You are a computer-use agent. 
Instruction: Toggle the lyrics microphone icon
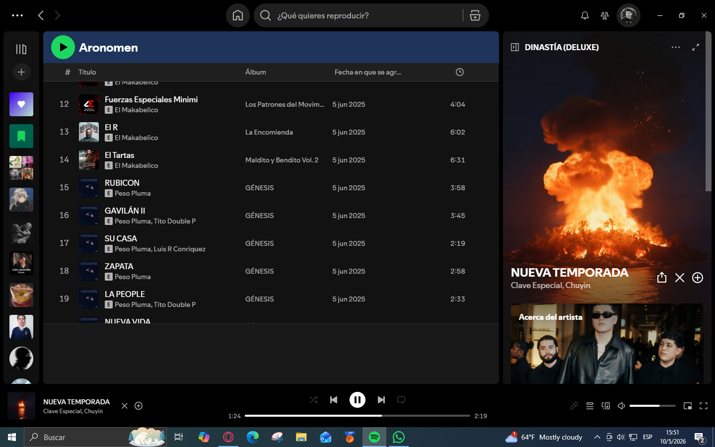574,406
